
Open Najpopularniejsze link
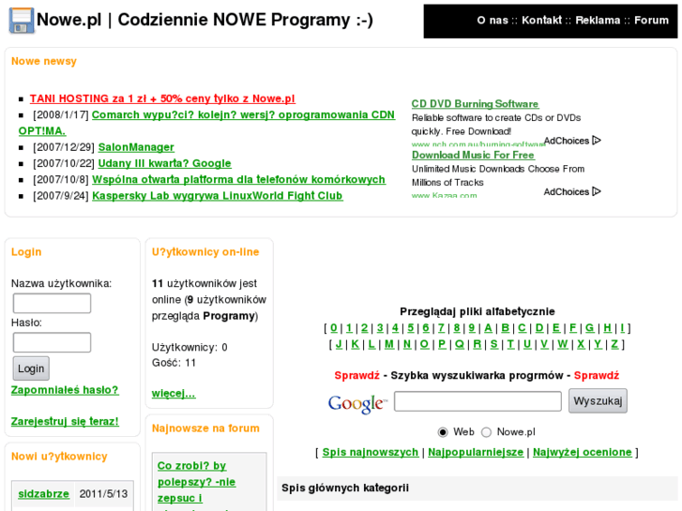pyautogui.click(x=476, y=452)
